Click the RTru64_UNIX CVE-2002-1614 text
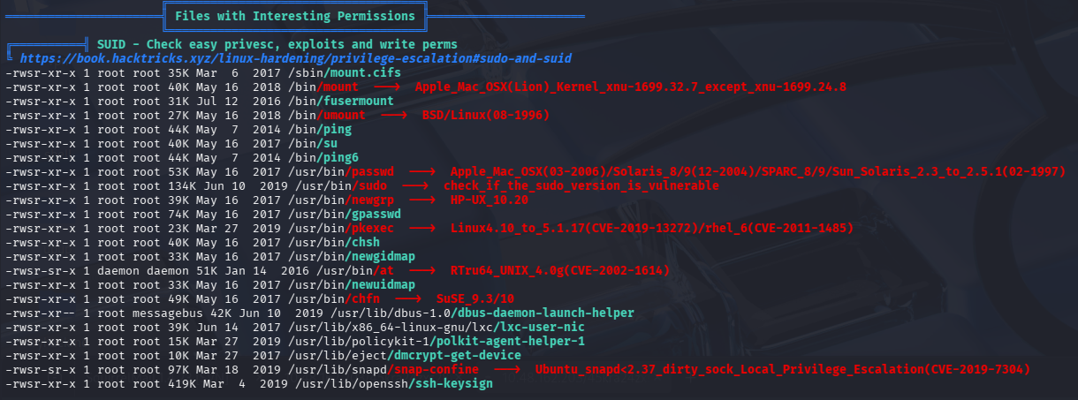1078x400 pixels. 559,270
